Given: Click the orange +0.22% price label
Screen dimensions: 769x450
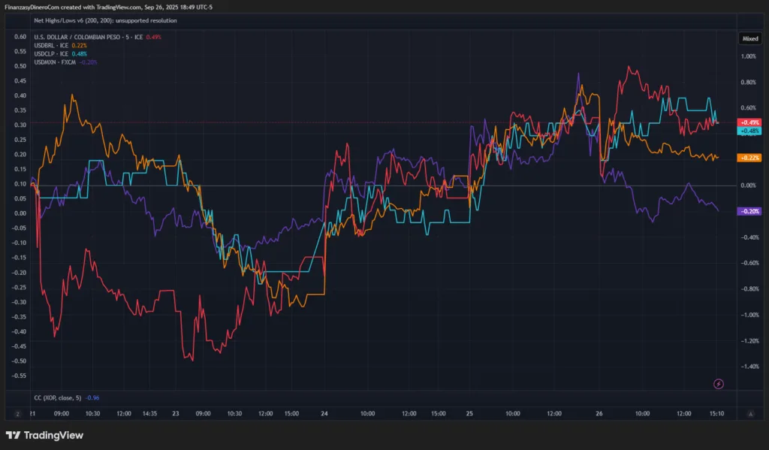Looking at the screenshot, I should (x=749, y=158).
